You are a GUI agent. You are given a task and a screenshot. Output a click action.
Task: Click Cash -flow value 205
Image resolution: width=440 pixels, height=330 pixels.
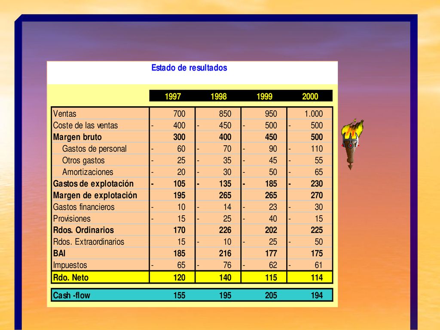[x=271, y=296]
